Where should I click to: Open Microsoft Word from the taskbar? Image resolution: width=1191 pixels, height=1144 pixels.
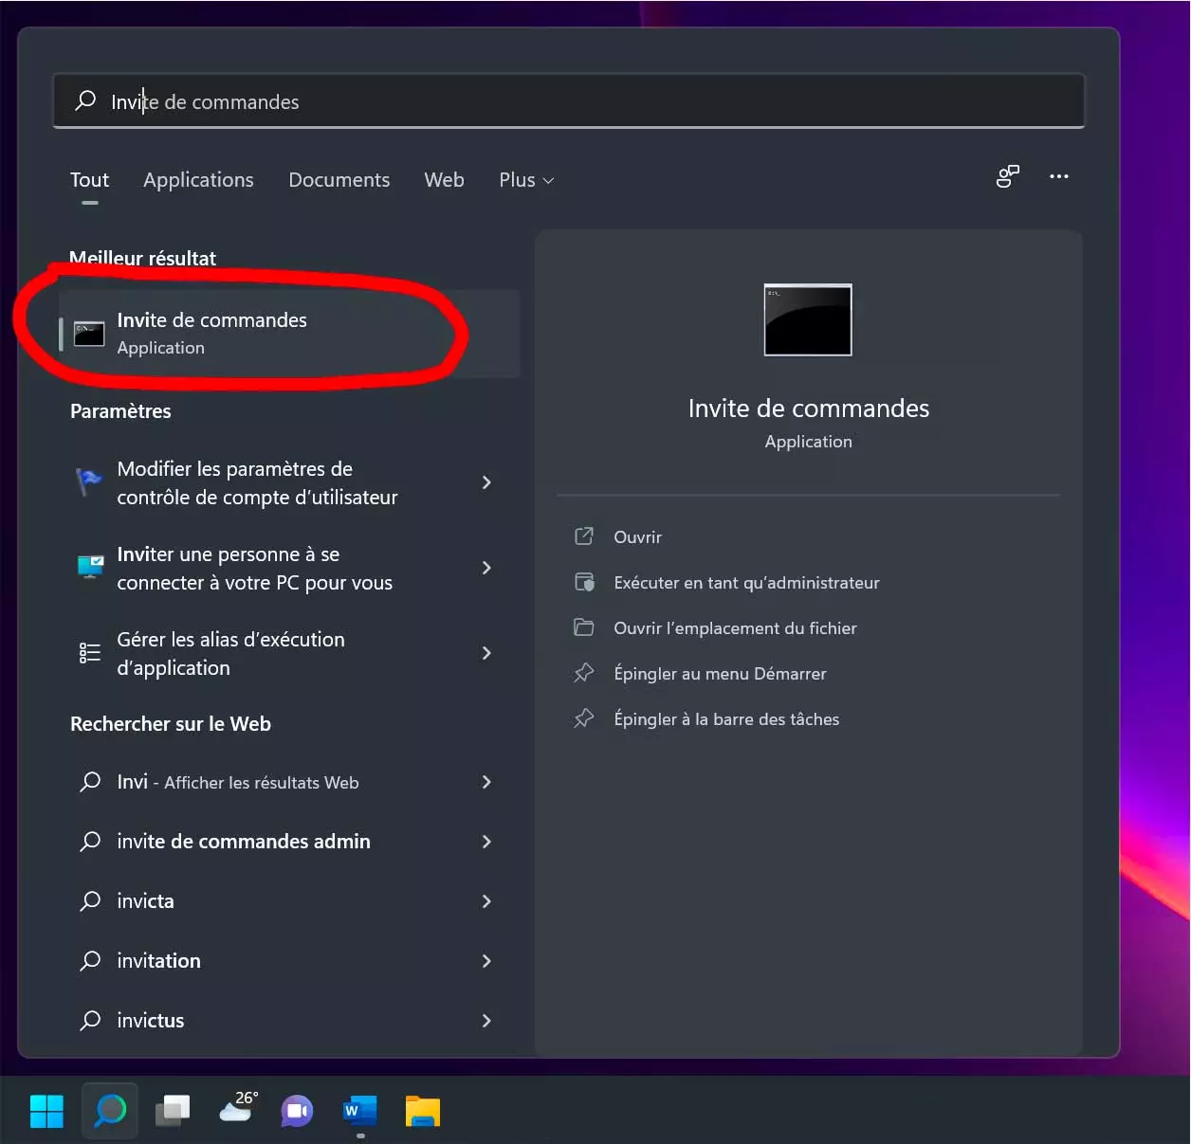[359, 1110]
